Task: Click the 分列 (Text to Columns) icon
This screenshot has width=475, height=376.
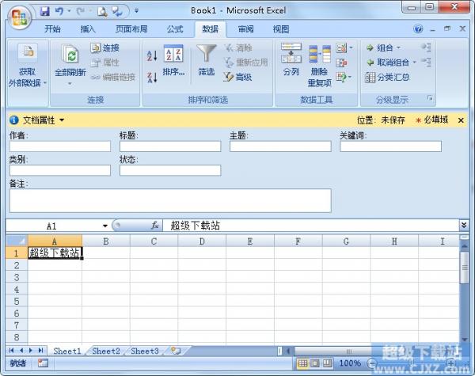Action: coord(291,59)
